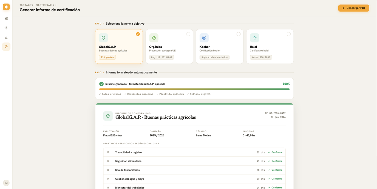This screenshot has width=377, height=189.
Task: Click the 'Norma GSO 2055' tag
Action: coord(261,58)
